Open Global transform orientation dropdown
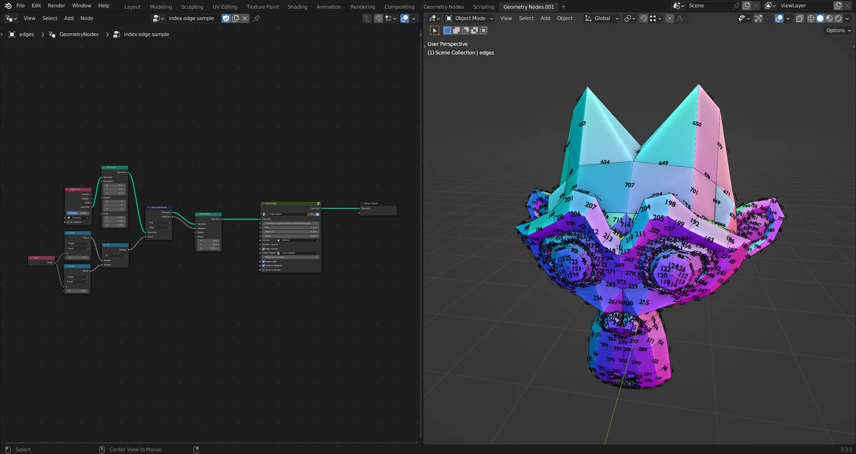This screenshot has height=454, width=856. pos(602,18)
